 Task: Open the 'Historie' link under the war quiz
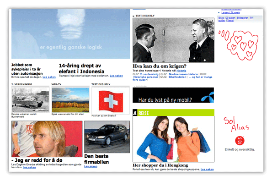(181, 71)
